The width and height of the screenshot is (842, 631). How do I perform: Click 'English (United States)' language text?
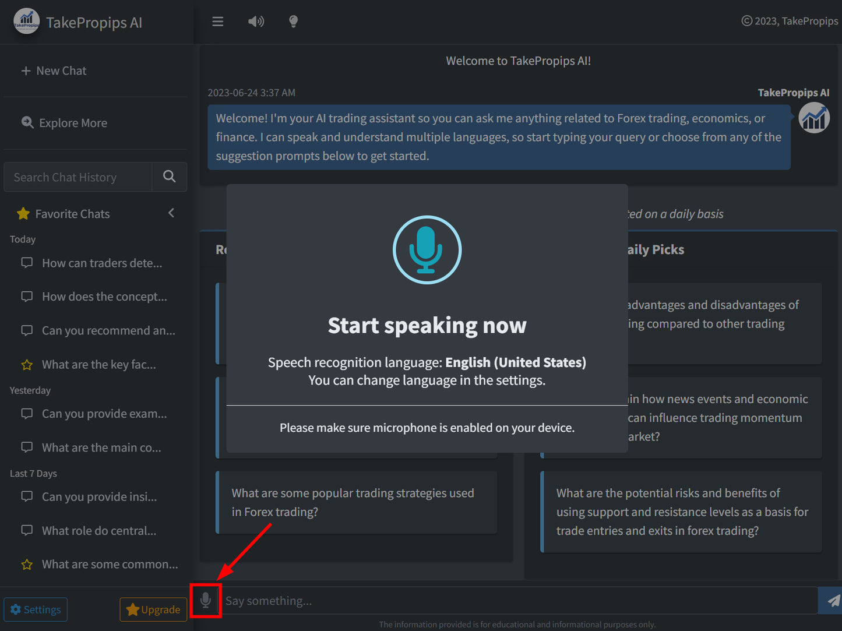point(516,362)
